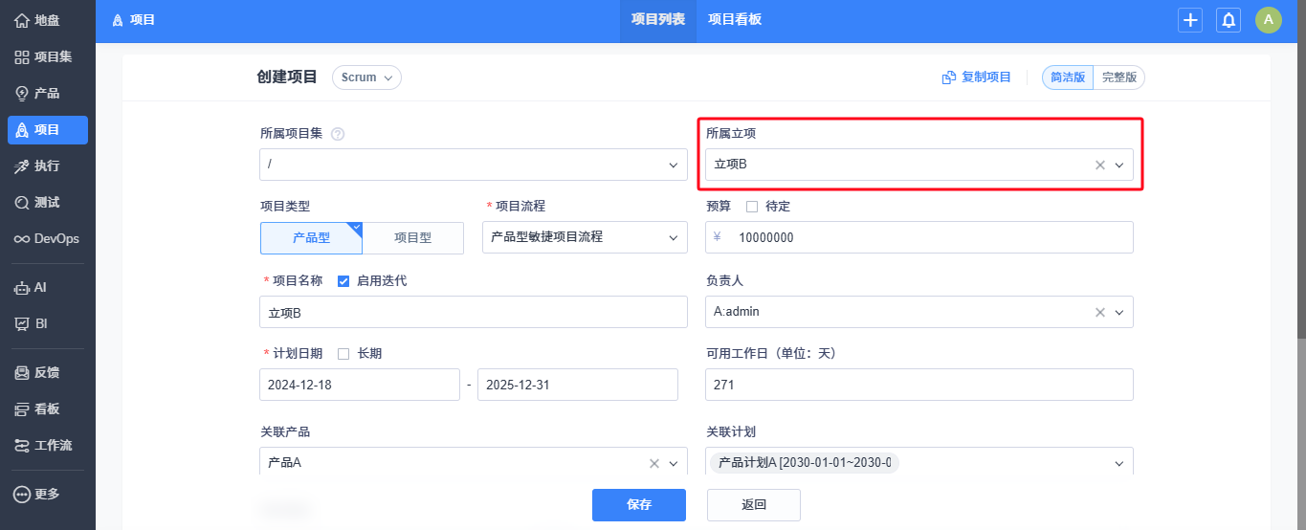
Task: Switch to 完整版 form mode
Action: click(x=1119, y=77)
